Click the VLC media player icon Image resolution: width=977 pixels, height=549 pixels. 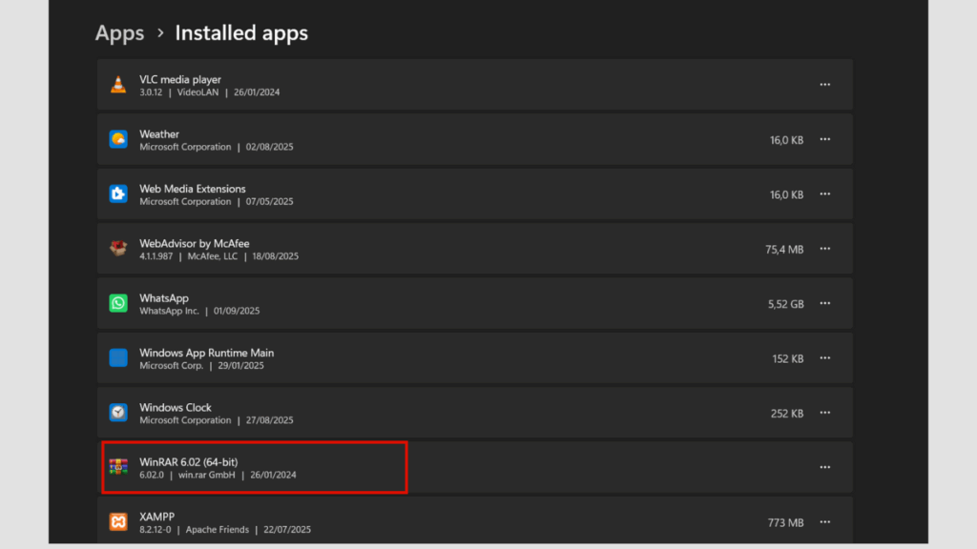(x=118, y=84)
